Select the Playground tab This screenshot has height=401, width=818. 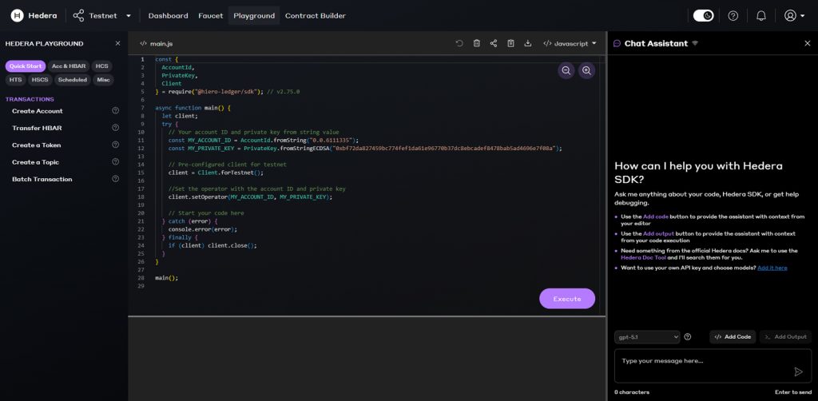pos(254,16)
